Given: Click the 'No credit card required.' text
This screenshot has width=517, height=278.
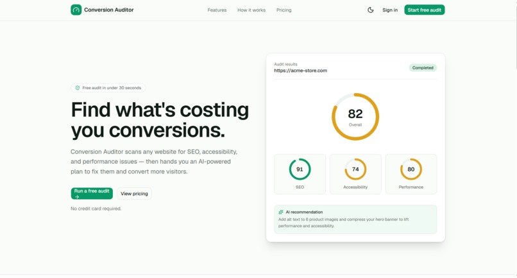Looking at the screenshot, I should [96, 209].
